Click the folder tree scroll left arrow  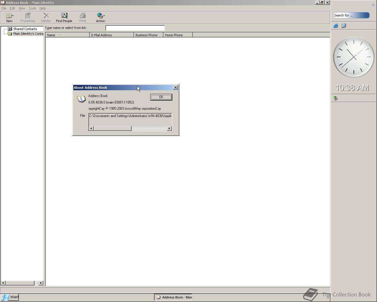coord(3,283)
